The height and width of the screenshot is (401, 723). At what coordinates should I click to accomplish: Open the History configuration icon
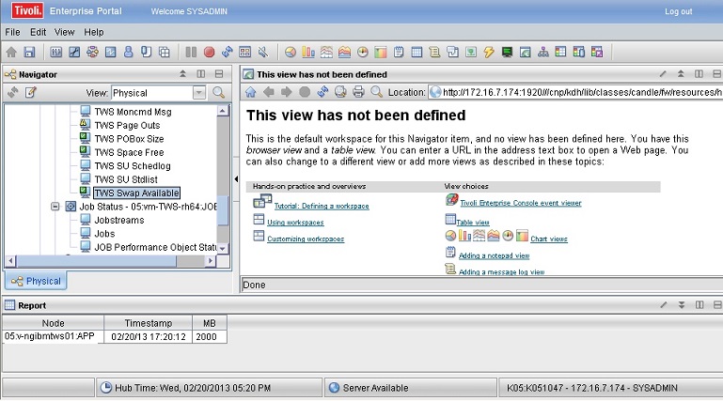110,52
